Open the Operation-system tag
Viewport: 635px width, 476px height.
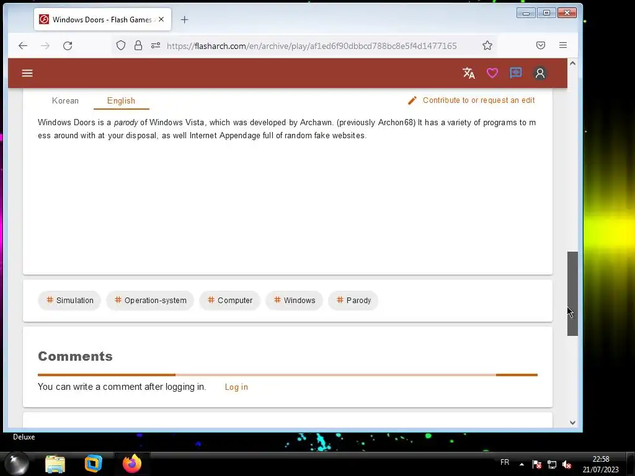pyautogui.click(x=150, y=301)
